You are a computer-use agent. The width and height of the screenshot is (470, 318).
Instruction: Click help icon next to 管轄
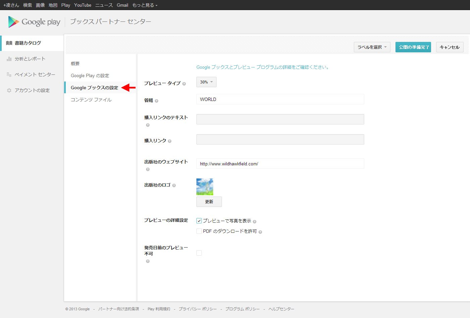pyautogui.click(x=156, y=101)
